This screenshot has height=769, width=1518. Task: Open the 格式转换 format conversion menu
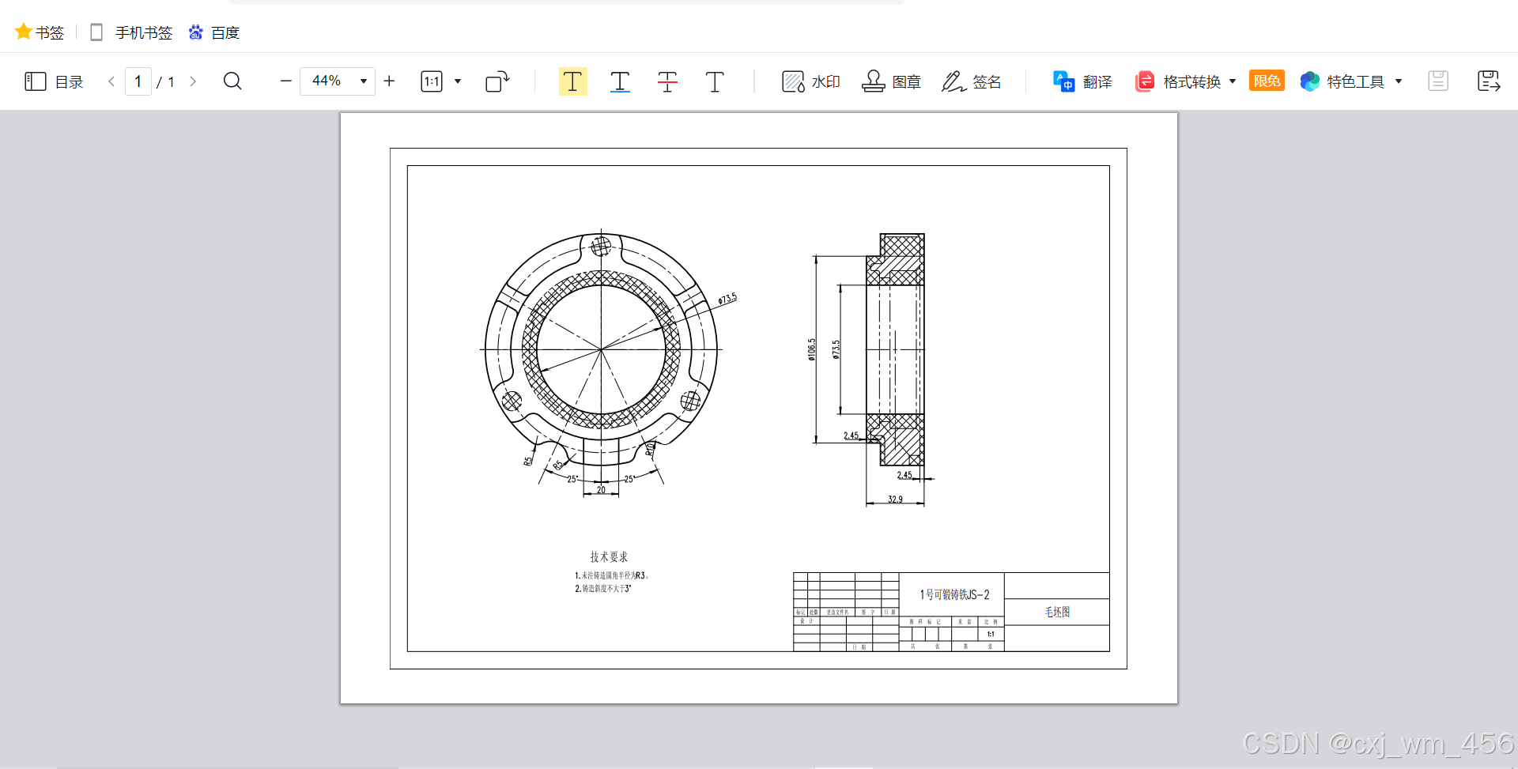click(x=1185, y=81)
